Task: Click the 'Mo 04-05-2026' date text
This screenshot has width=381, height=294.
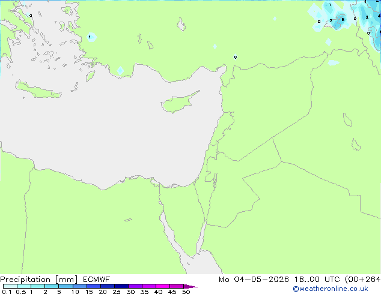Action: (x=254, y=280)
